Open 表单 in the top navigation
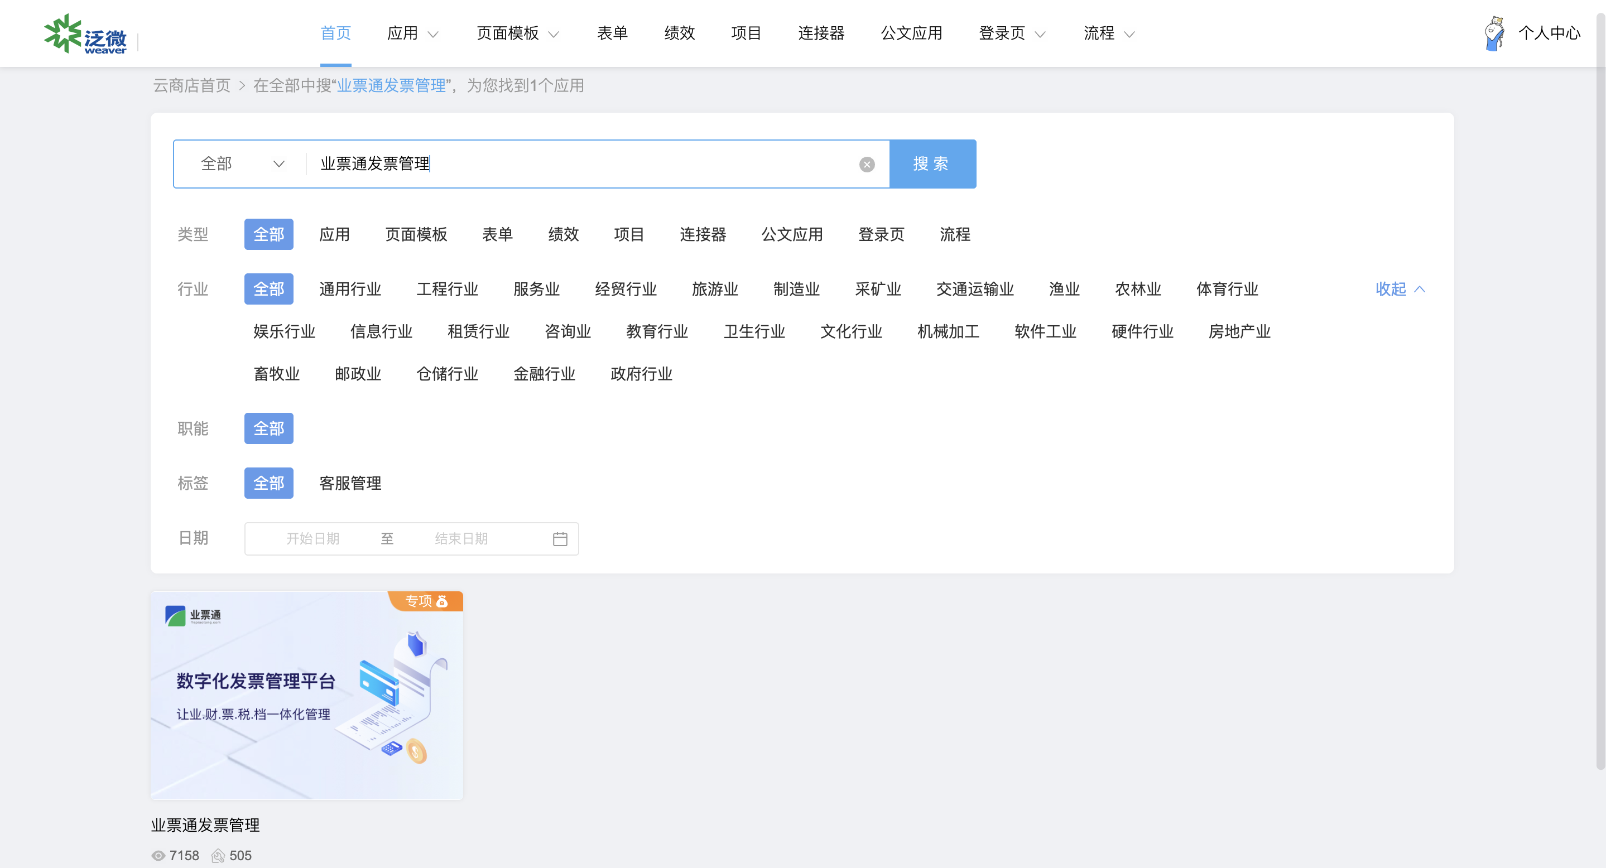The image size is (1606, 868). click(x=612, y=33)
